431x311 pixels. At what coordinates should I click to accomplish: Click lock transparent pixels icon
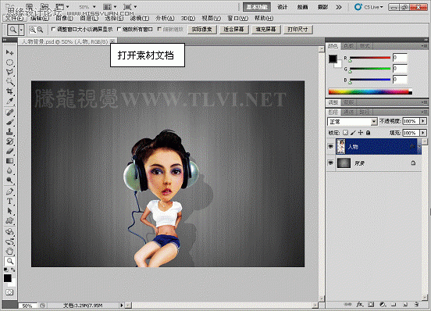[x=346, y=133]
